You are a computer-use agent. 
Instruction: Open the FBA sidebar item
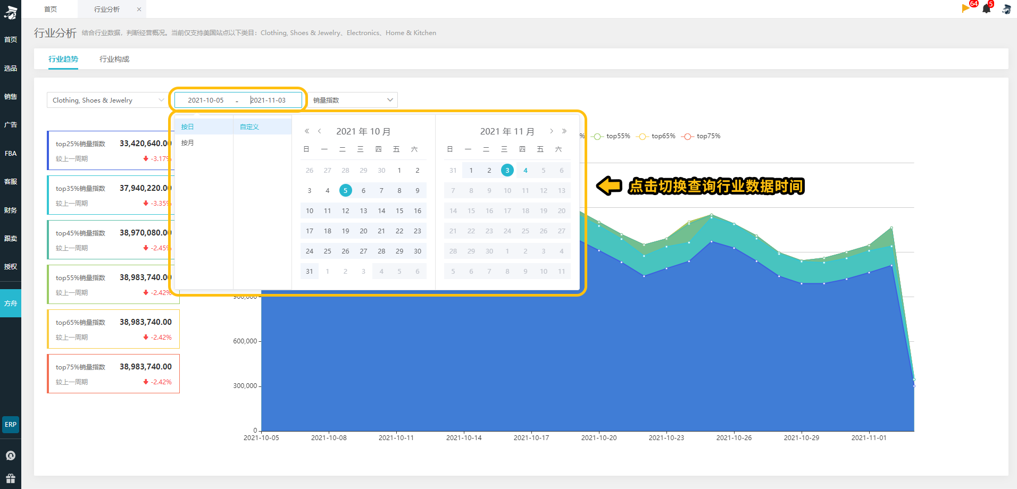coord(11,154)
